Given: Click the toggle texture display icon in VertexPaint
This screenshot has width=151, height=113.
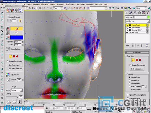Looking at the screenshot, I should pyautogui.click(x=21, y=10).
